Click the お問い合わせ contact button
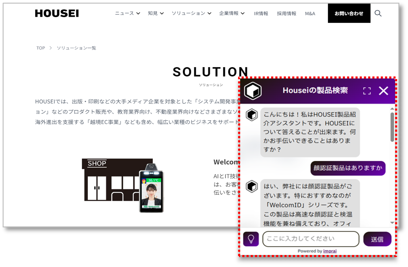This screenshot has width=408, height=267. point(349,13)
